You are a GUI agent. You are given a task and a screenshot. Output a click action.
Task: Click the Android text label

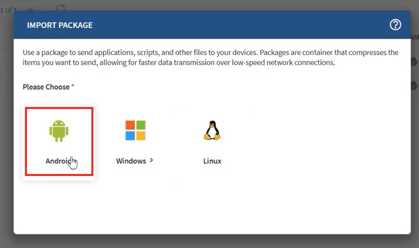click(57, 161)
